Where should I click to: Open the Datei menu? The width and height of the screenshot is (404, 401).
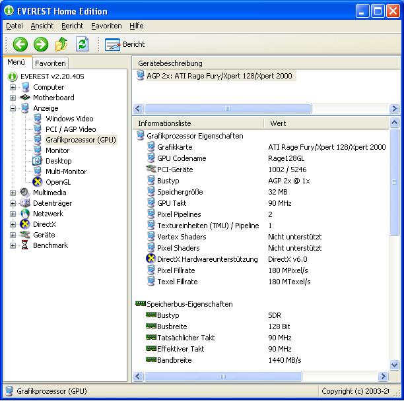pos(15,26)
